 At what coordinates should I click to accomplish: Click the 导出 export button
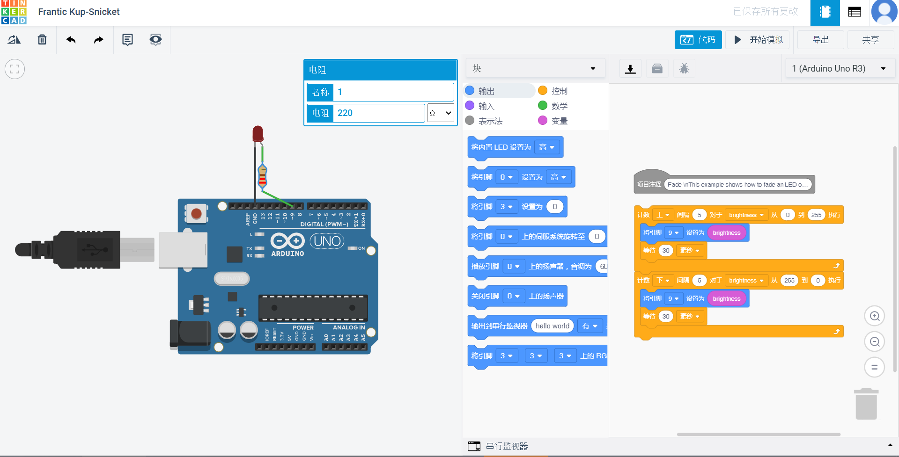821,40
